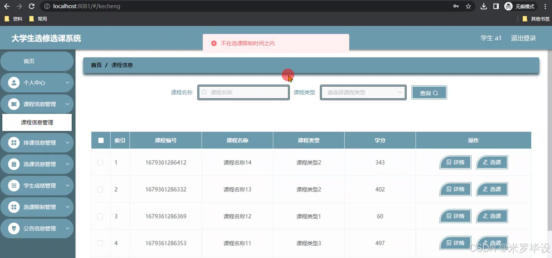Bookmark this page with star icon
This screenshot has width=552, height=258.
pos(468,6)
